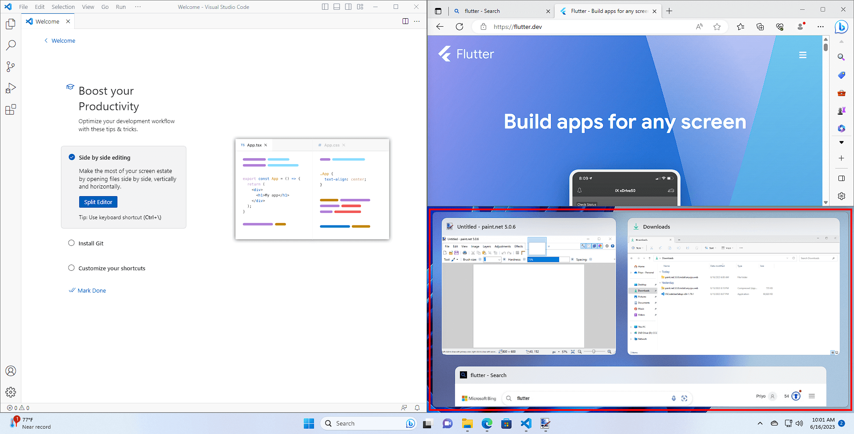The image size is (854, 434).
Task: Select the Install Git step
Action: pyautogui.click(x=86, y=243)
